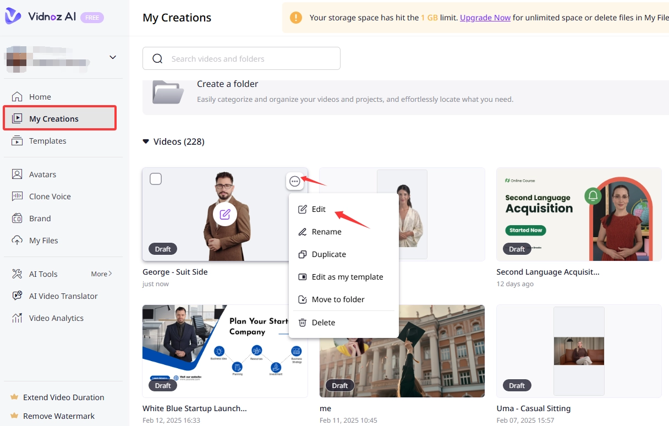The width and height of the screenshot is (669, 426).
Task: Open the Avatars section in the sidebar
Action: coord(42,174)
